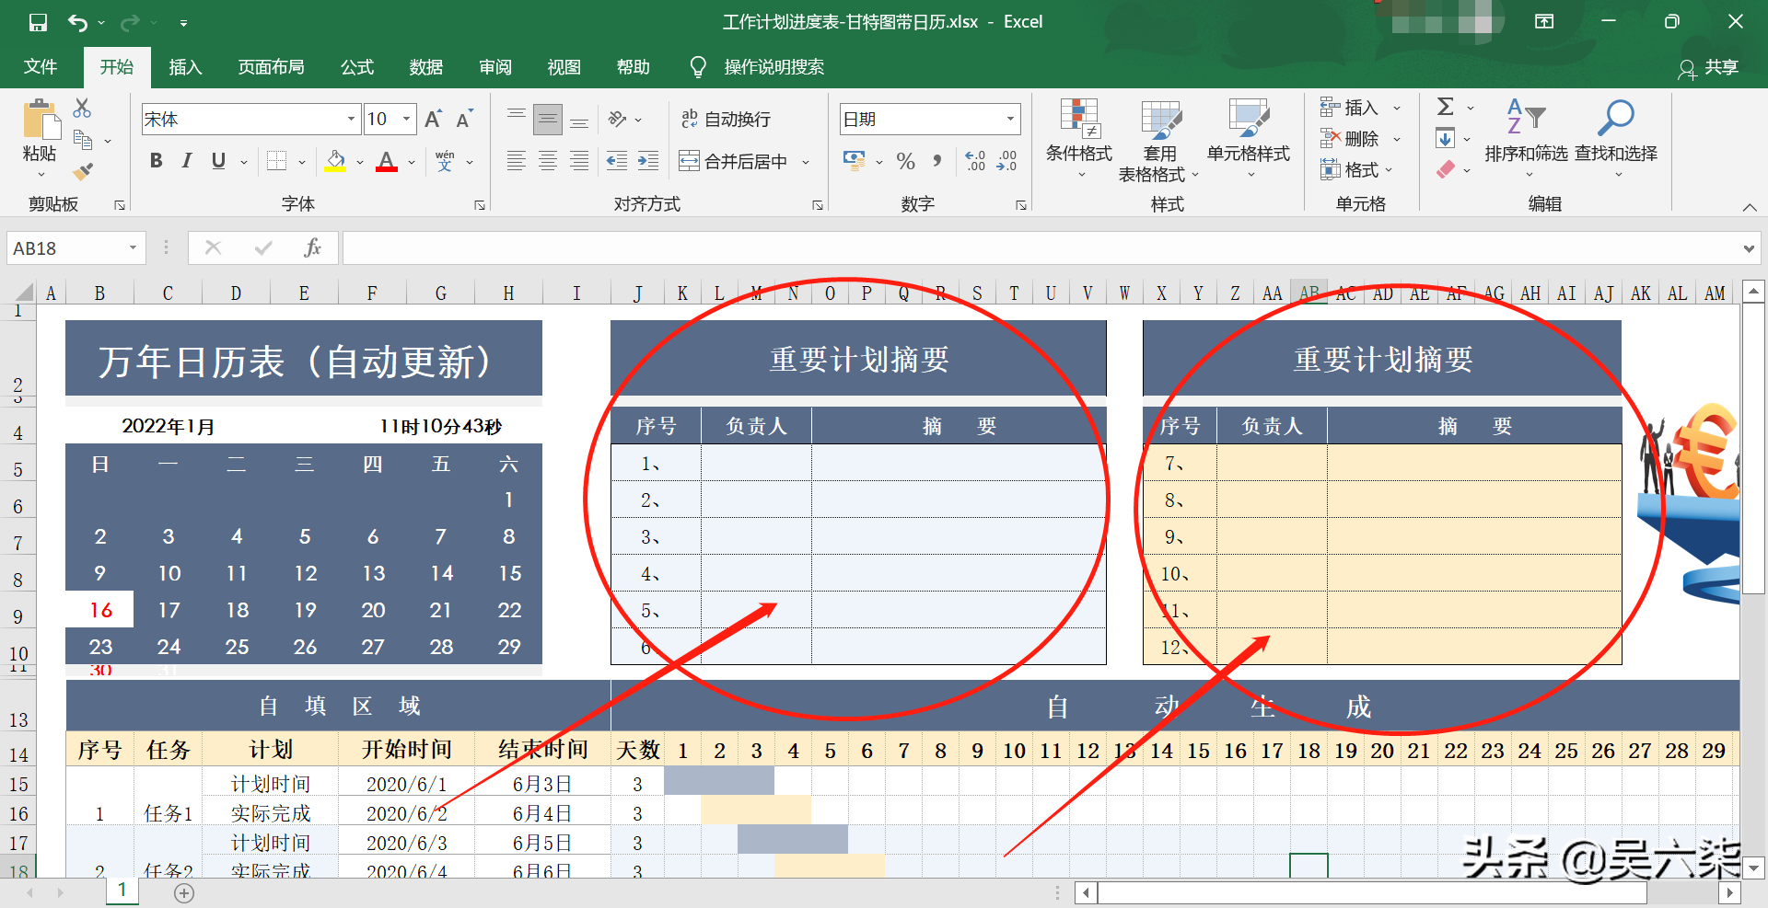Open the font size dropdown
This screenshot has height=908, width=1768.
coord(406,119)
